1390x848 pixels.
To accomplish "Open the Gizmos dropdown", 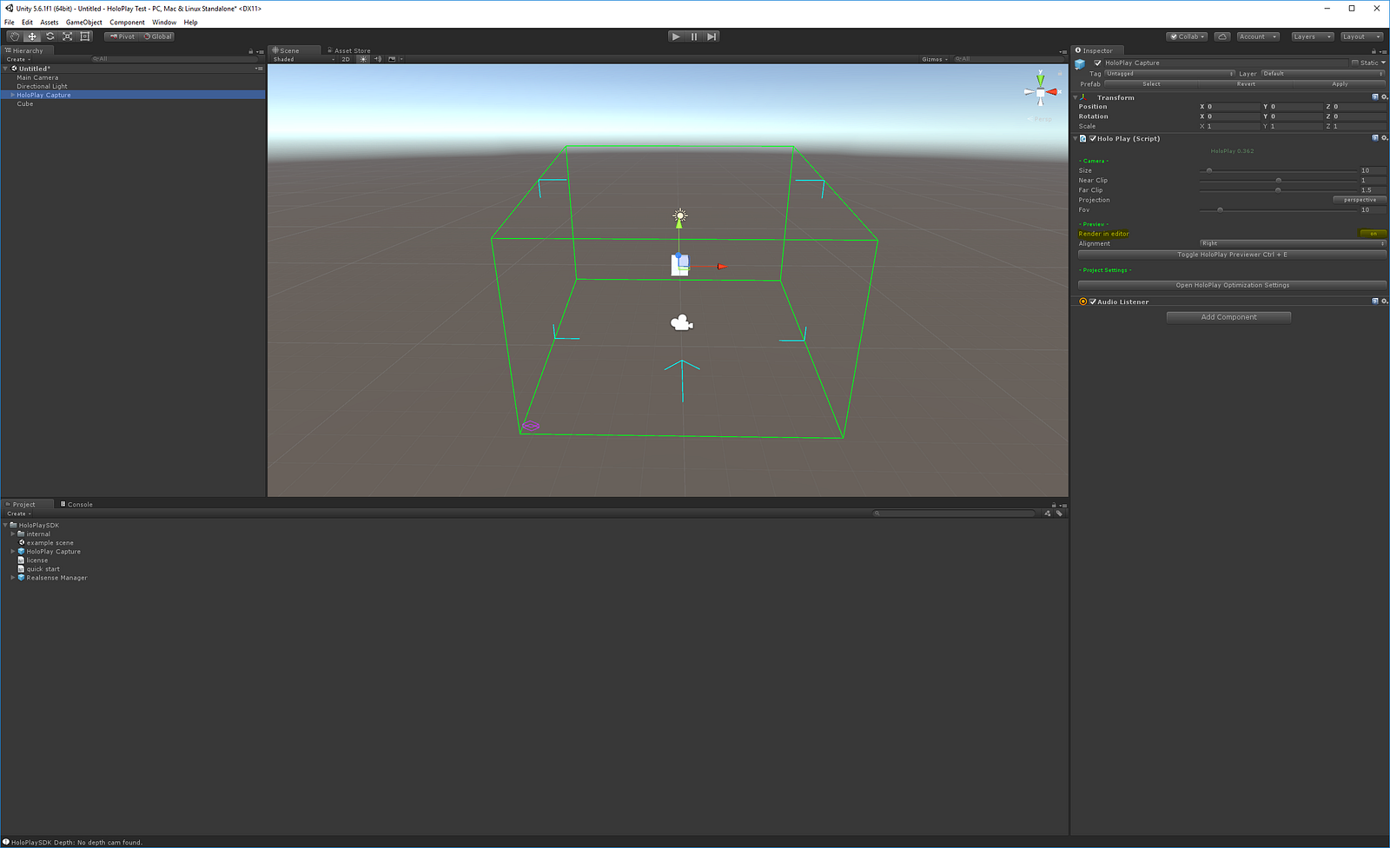I will [x=935, y=59].
